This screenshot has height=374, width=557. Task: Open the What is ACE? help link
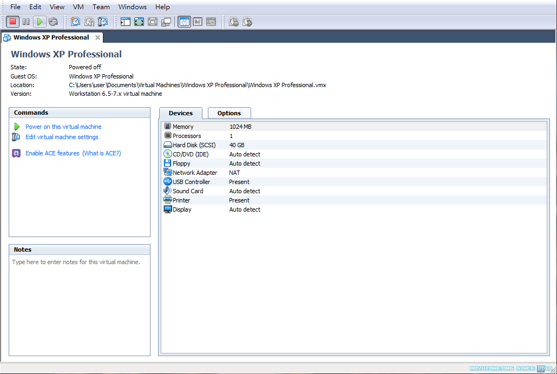(x=102, y=153)
